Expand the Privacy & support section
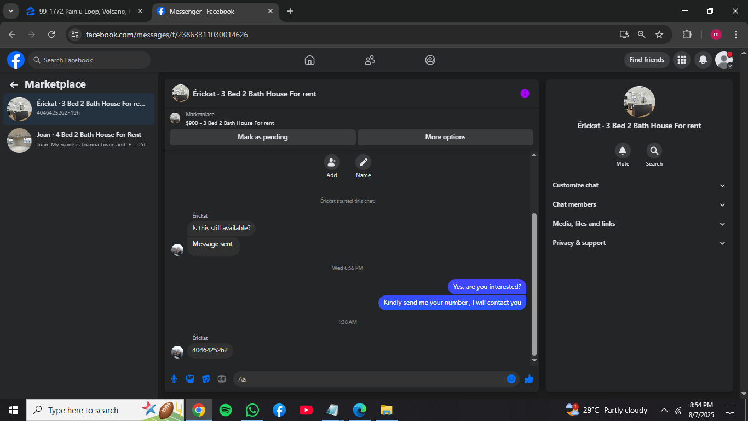Viewport: 748px width, 421px height. click(639, 243)
